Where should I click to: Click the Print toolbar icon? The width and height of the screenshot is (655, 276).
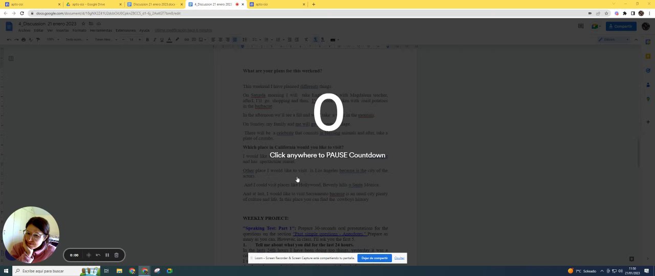[23, 39]
